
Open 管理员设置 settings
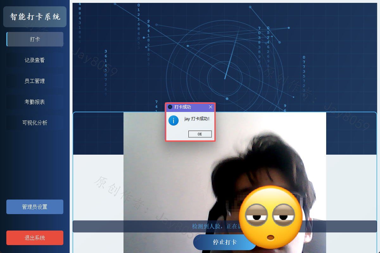click(x=35, y=207)
